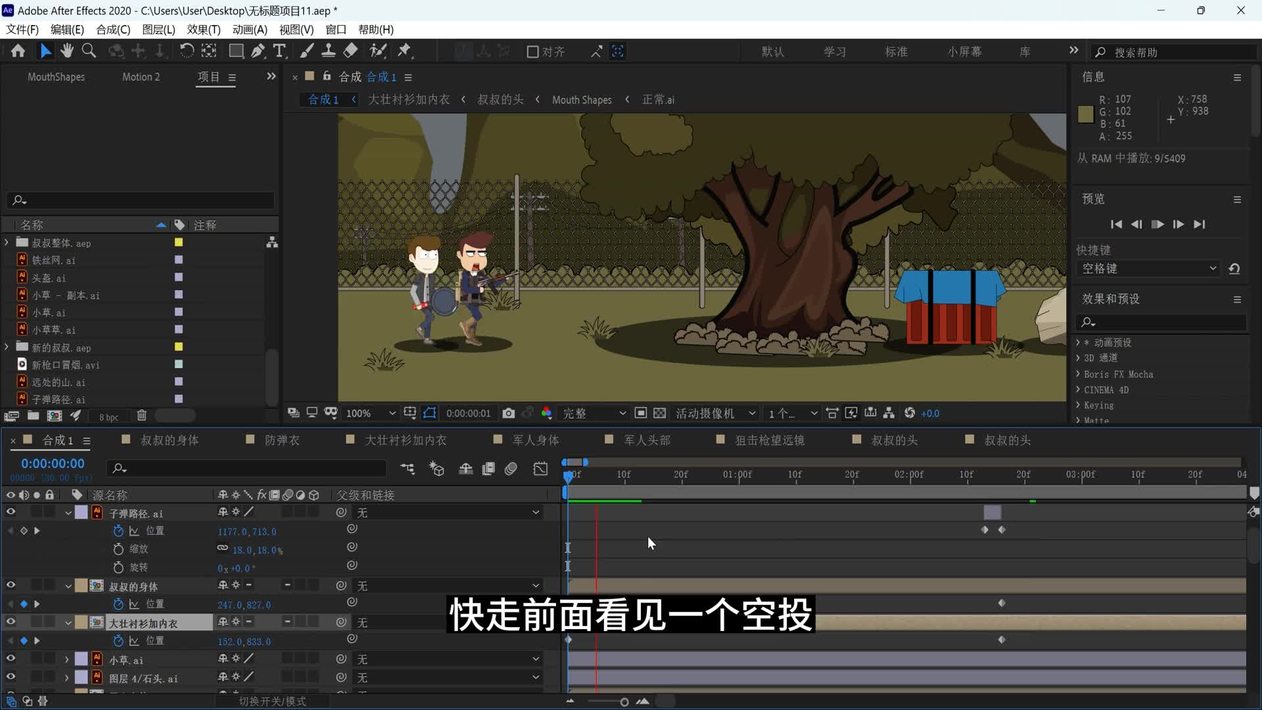Click the 叔叔的头 breadcrumb in viewer

500,99
